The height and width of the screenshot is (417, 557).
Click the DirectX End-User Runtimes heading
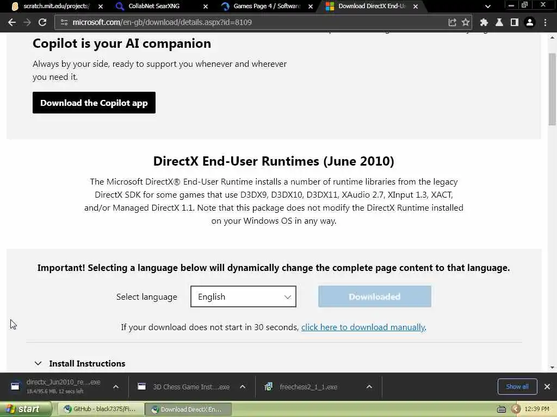tap(274, 161)
